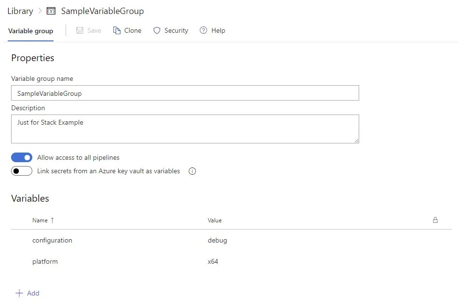
Task: Select the platform variable name
Action: [45, 261]
